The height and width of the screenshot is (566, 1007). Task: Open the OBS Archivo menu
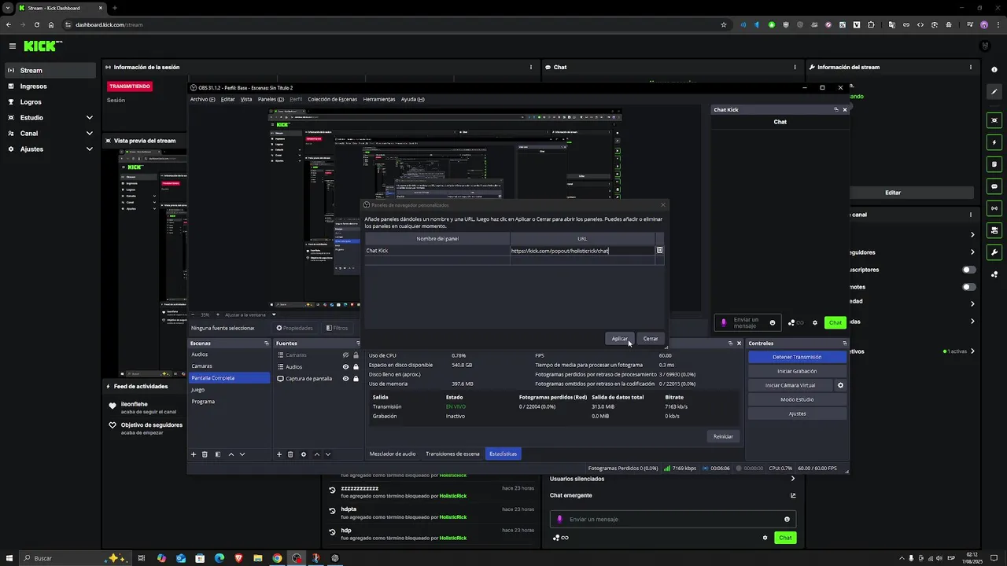[202, 99]
